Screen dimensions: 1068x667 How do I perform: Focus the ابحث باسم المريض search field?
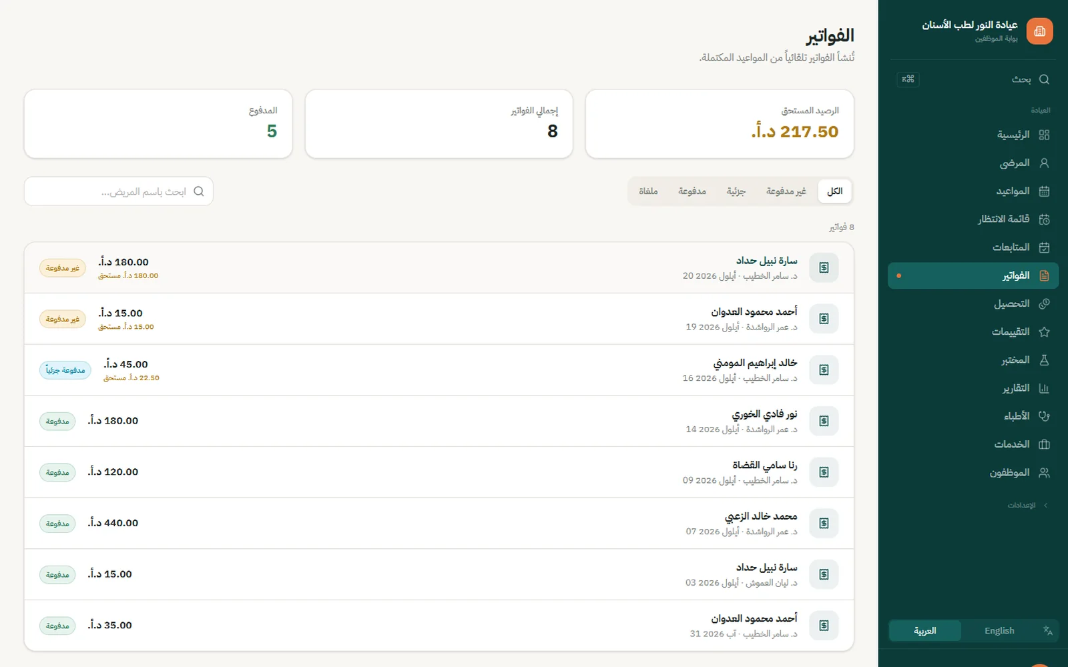coord(119,191)
